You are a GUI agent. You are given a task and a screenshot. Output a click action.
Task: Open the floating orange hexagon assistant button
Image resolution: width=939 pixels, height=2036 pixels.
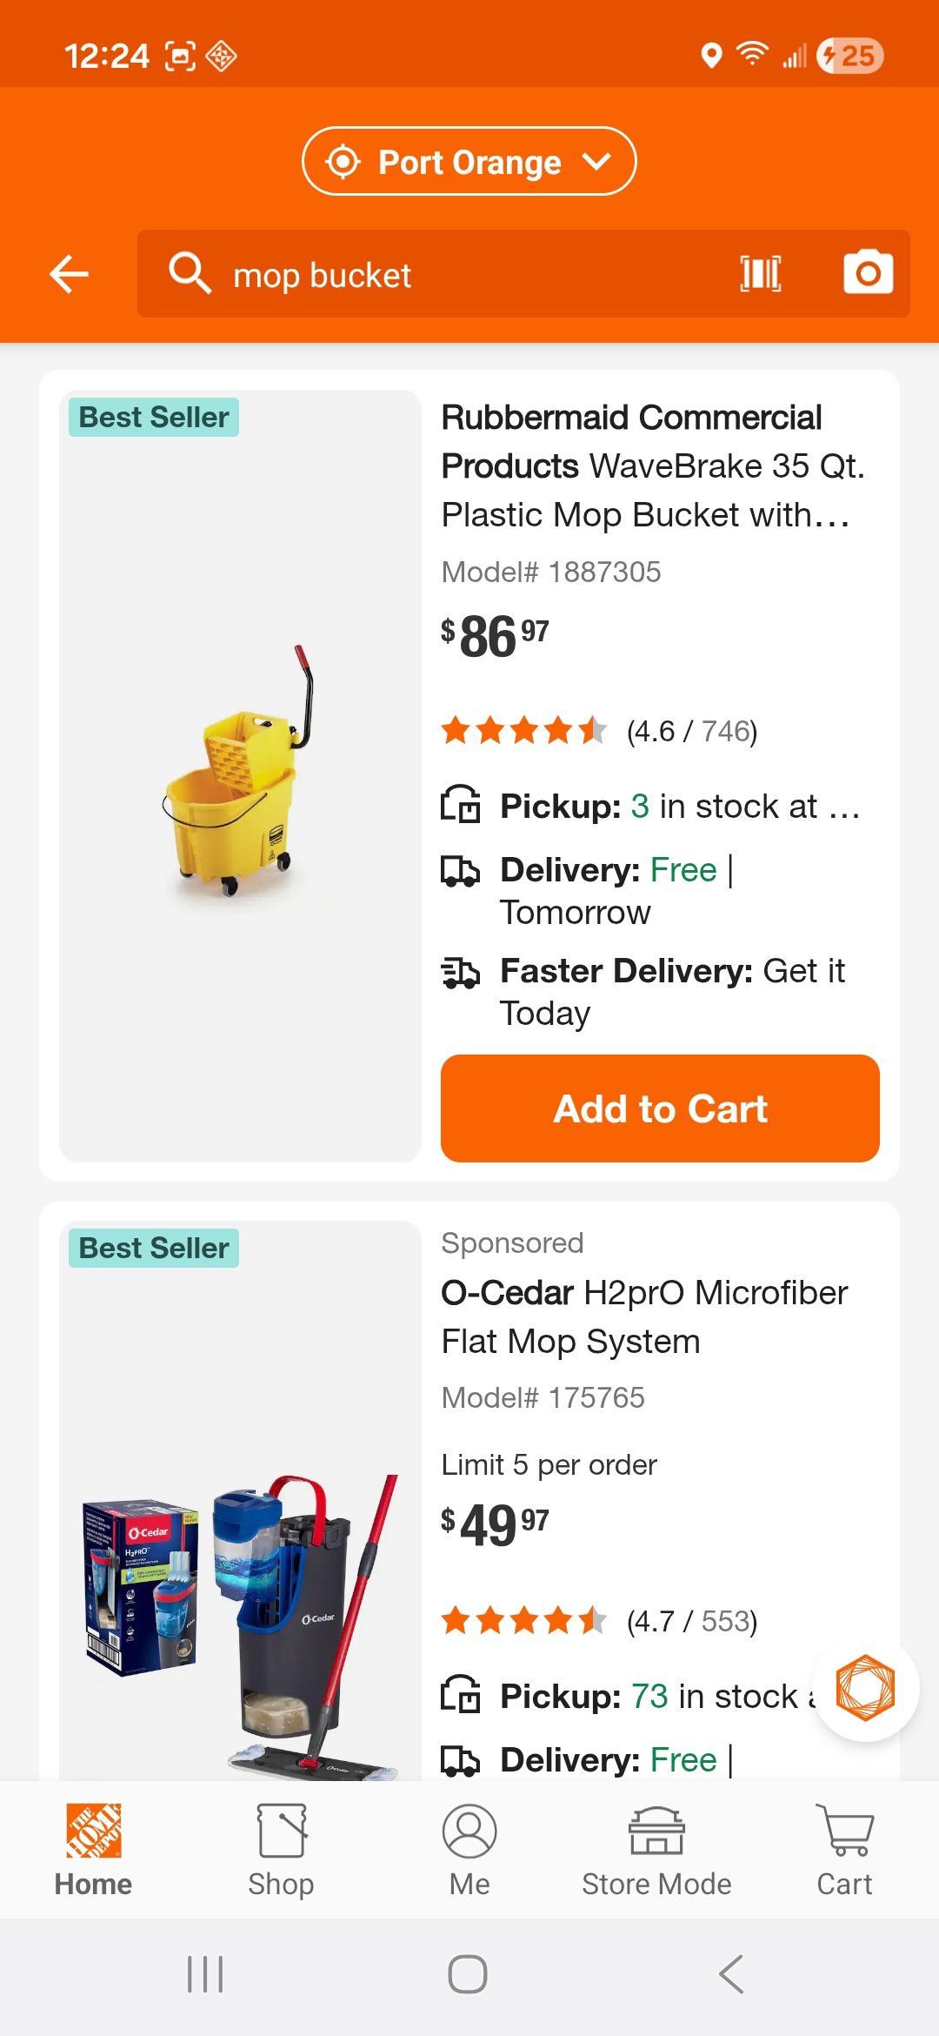point(865,1688)
